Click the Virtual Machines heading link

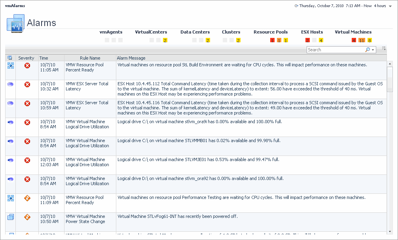[353, 32]
